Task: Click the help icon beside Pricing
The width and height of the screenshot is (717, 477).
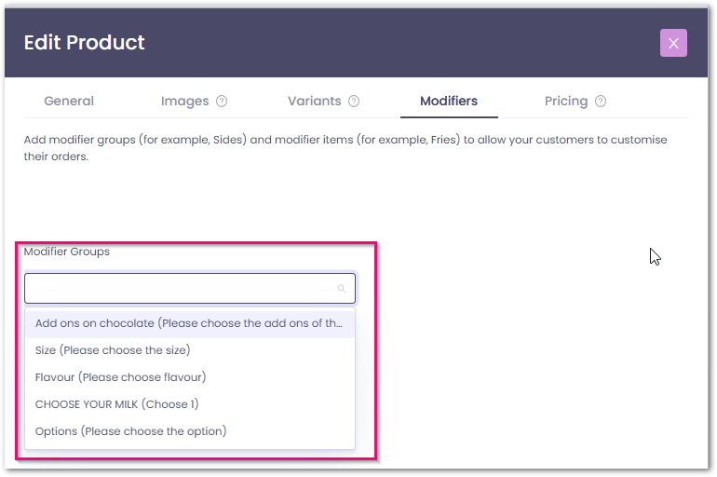Action: pos(601,102)
